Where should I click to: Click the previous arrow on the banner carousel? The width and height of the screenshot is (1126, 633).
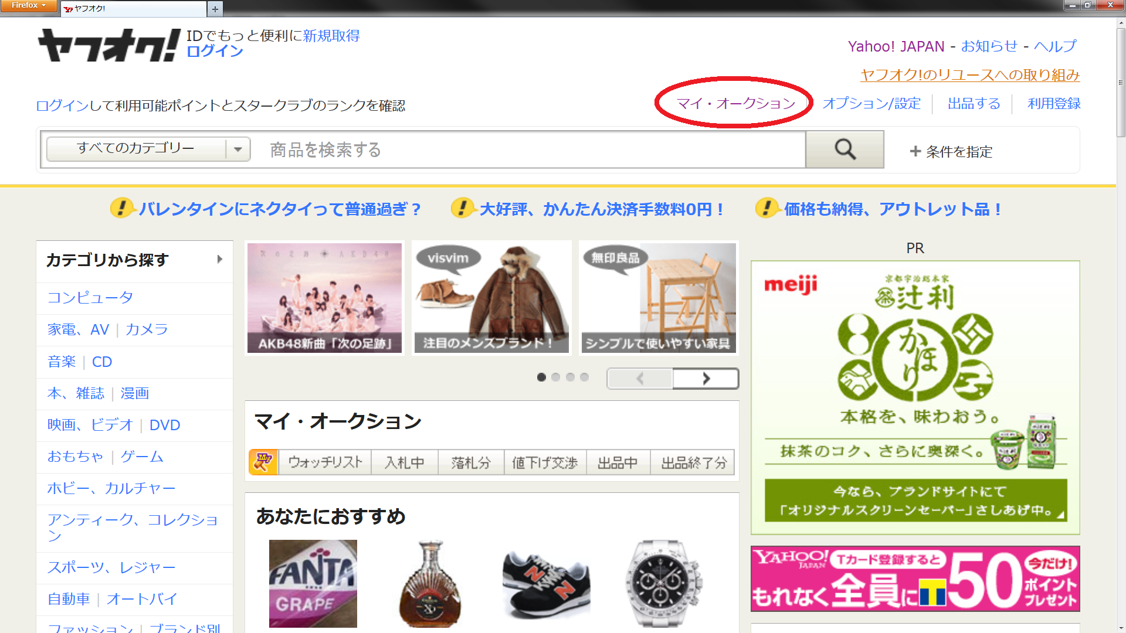(x=640, y=379)
